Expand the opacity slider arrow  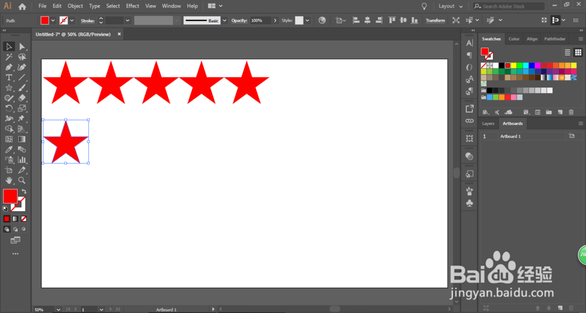pyautogui.click(x=275, y=21)
